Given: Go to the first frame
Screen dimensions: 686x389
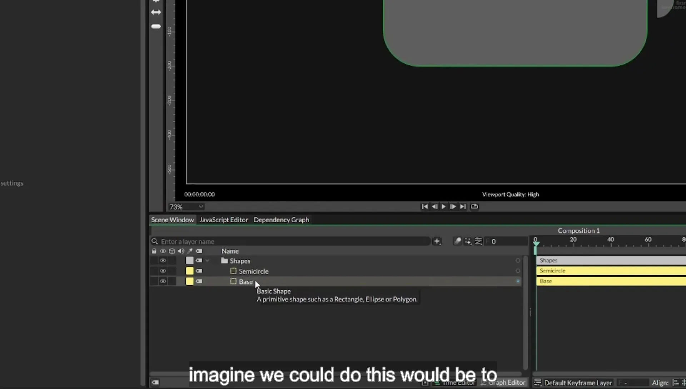Looking at the screenshot, I should pyautogui.click(x=424, y=206).
